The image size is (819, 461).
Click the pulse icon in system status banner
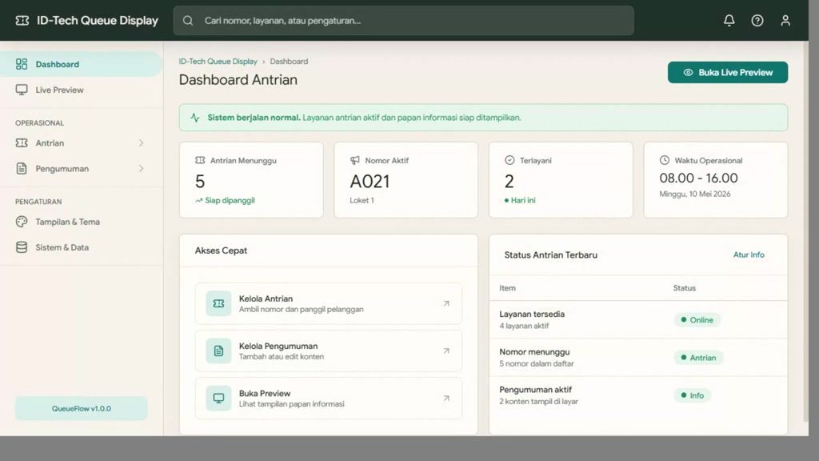[195, 118]
